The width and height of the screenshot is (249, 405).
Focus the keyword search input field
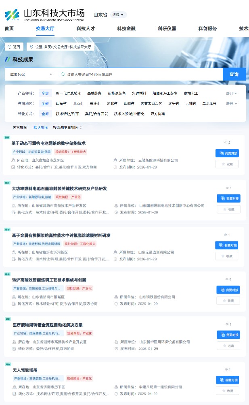coord(140,75)
